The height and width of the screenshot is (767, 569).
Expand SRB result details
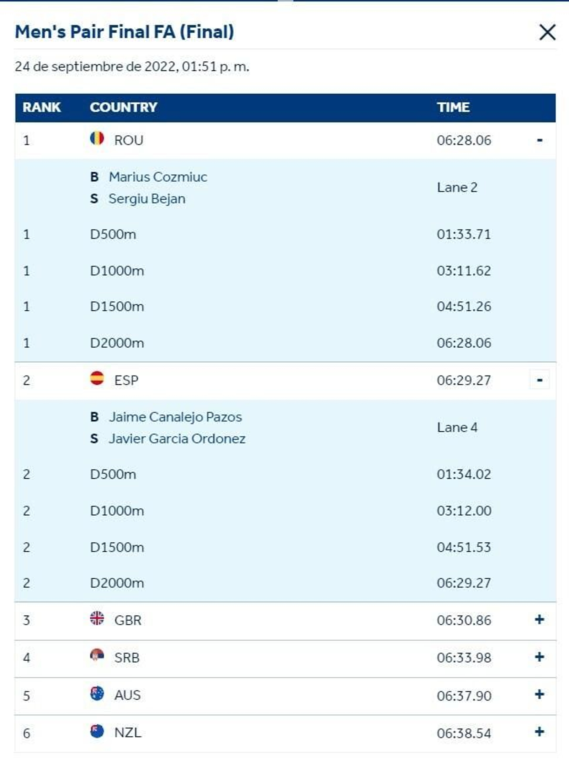point(539,657)
